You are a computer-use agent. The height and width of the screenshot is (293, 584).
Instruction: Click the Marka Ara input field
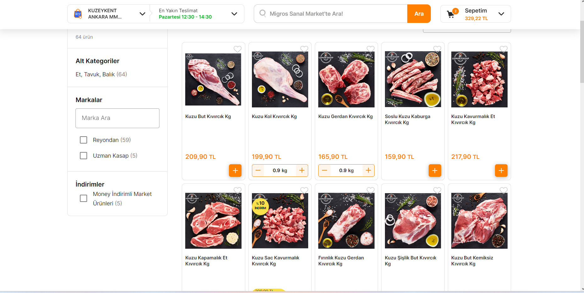(x=117, y=118)
